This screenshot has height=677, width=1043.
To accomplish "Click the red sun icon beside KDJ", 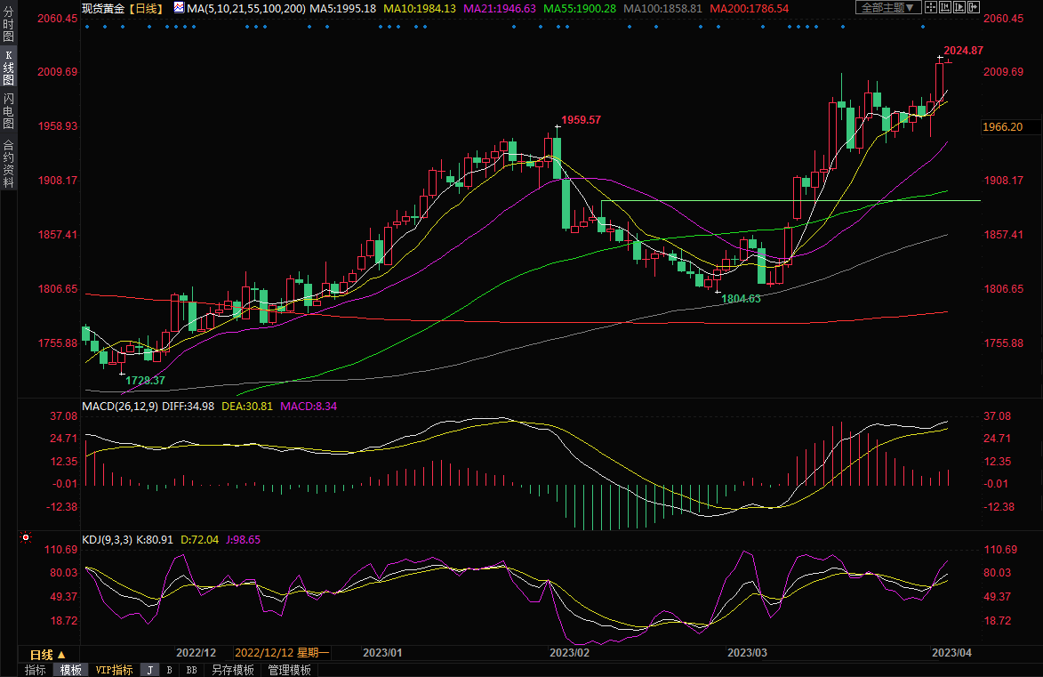I will (26, 538).
